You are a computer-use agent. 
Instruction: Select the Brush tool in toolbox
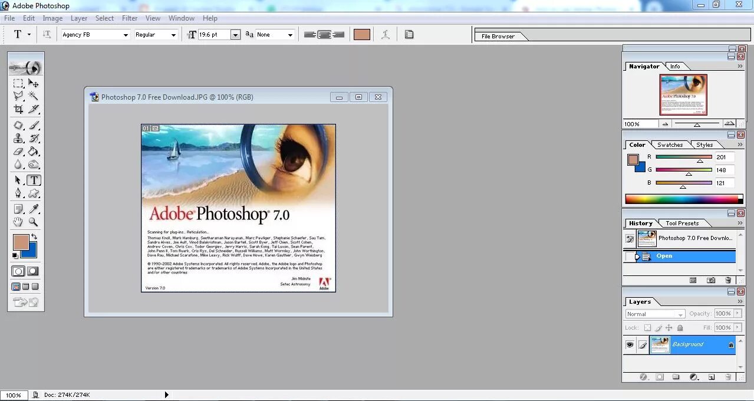click(x=34, y=125)
